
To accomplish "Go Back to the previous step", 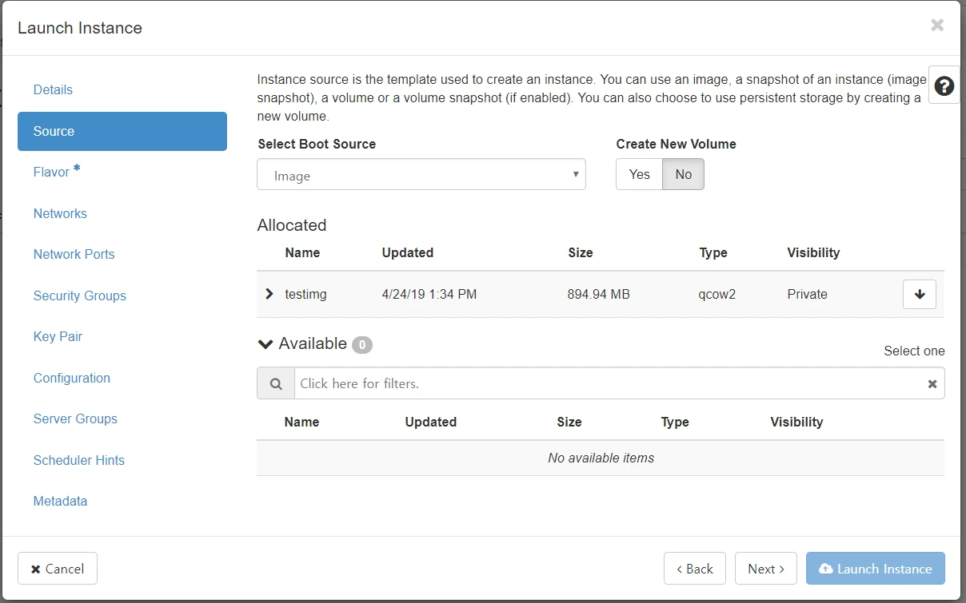I will (694, 569).
